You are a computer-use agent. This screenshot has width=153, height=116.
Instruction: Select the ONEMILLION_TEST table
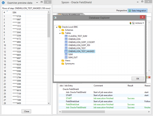[77, 48]
